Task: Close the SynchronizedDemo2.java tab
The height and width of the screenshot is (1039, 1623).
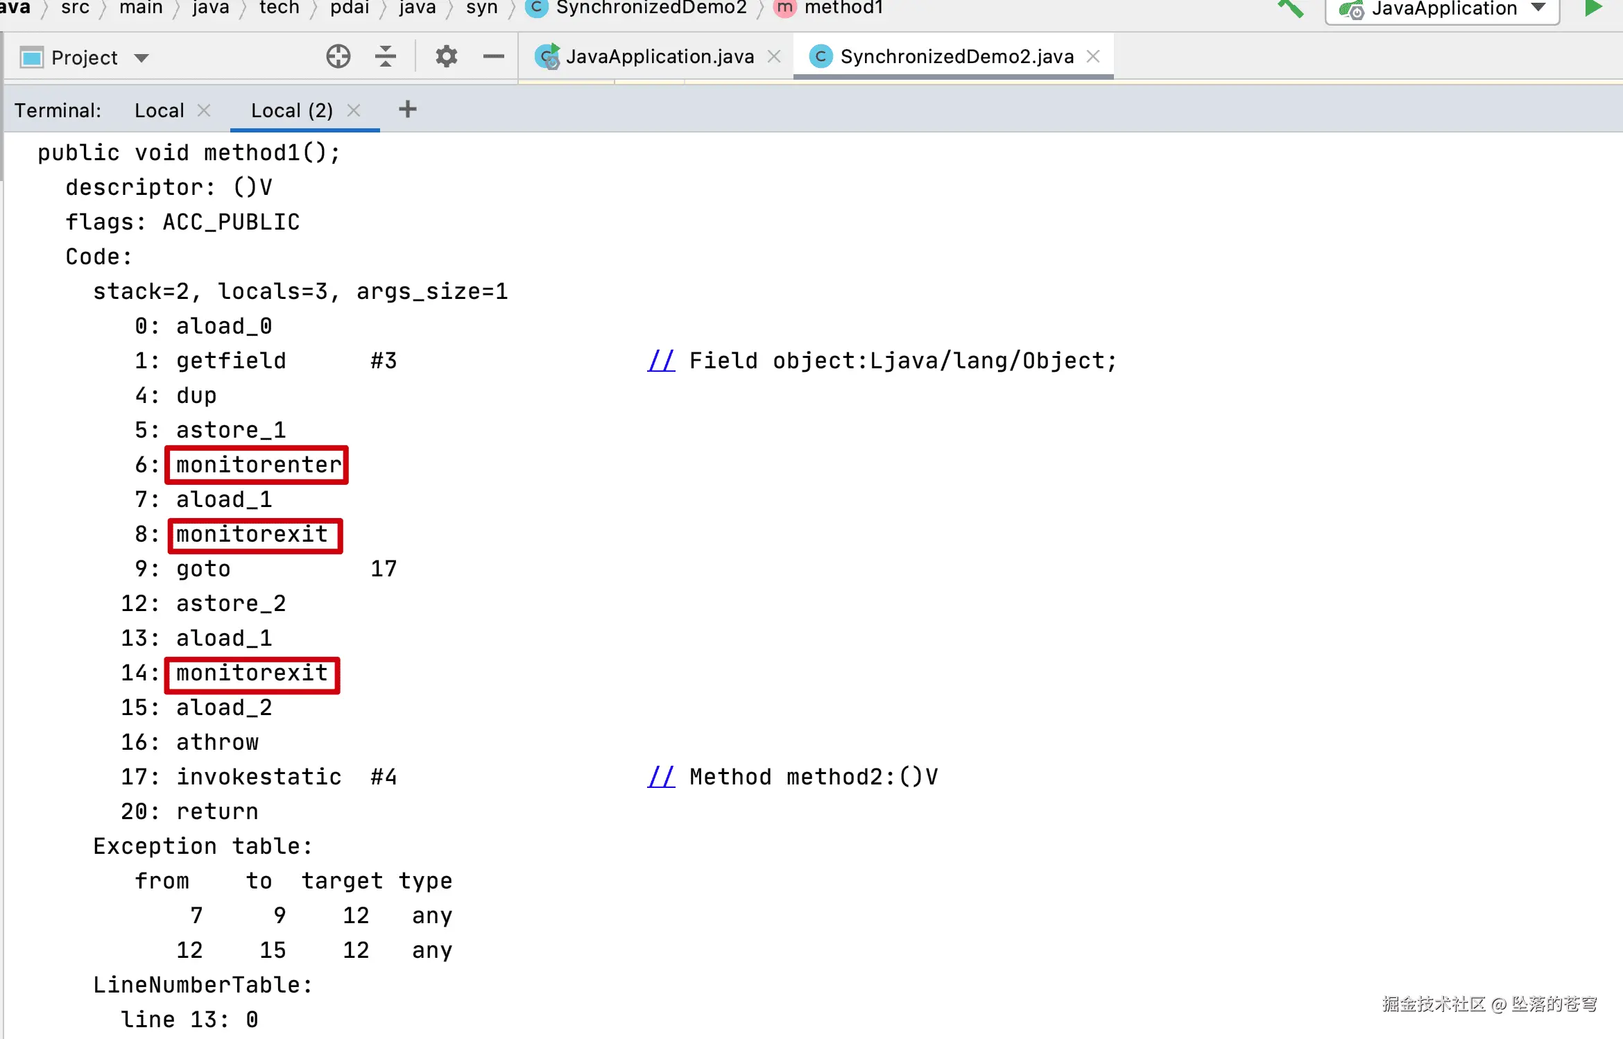Action: pyautogui.click(x=1093, y=56)
